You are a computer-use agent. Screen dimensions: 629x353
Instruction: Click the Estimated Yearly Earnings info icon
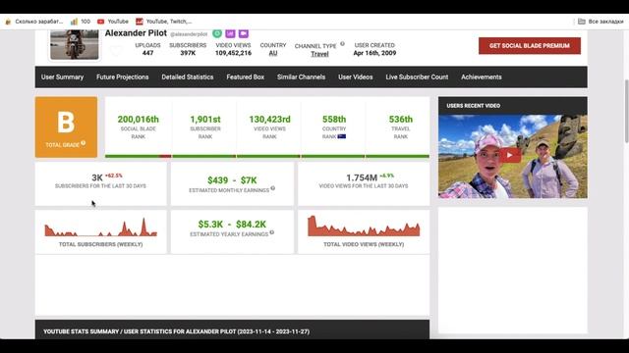point(272,232)
